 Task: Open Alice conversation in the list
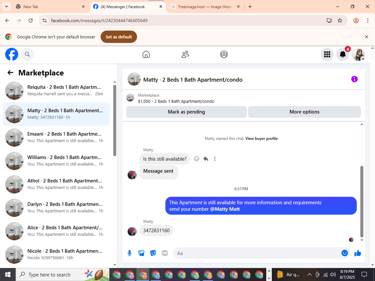[56, 231]
